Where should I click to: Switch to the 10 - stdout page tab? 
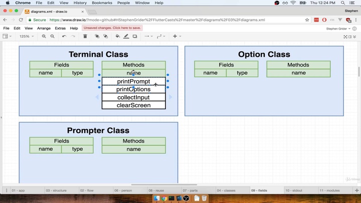point(294,190)
